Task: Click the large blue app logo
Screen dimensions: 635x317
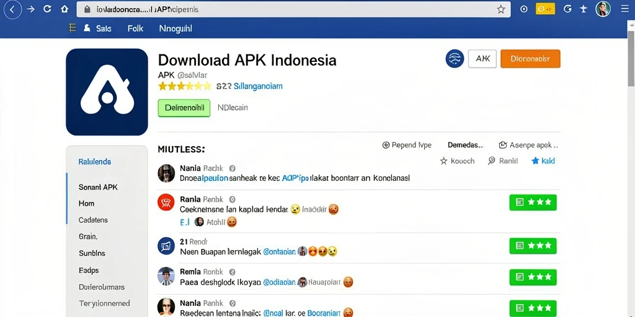Action: point(107,92)
